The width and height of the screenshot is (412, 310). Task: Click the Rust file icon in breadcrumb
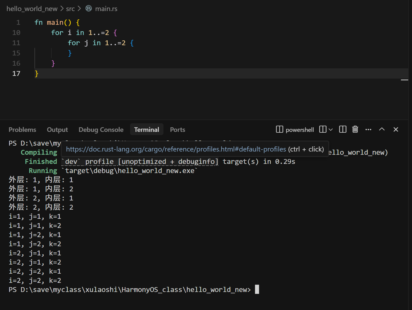click(x=89, y=9)
